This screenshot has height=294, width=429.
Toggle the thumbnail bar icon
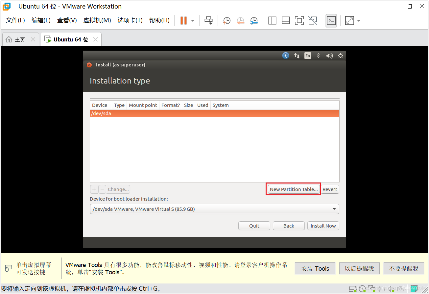(x=286, y=21)
